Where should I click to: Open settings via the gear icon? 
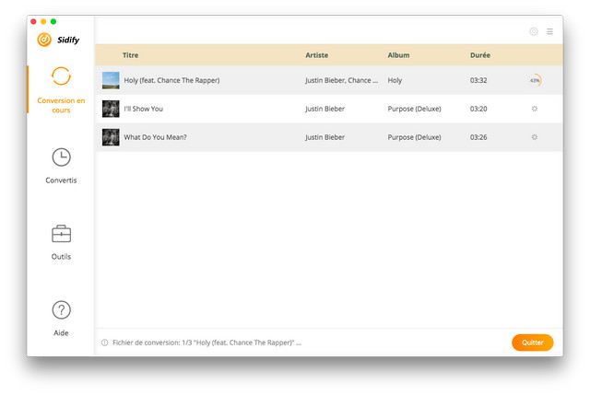pyautogui.click(x=534, y=31)
